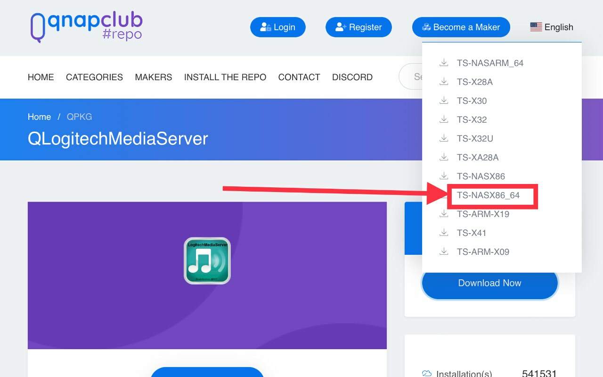The height and width of the screenshot is (377, 603).
Task: Choose TS-NASX86 download option
Action: [481, 176]
